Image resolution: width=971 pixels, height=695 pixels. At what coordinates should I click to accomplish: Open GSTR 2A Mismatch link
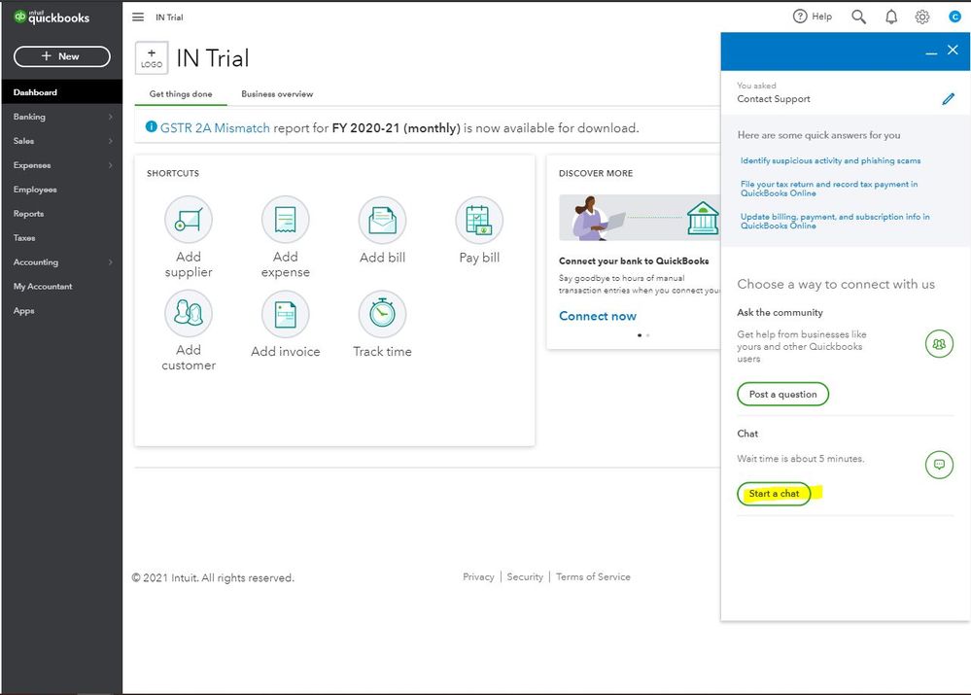(215, 127)
